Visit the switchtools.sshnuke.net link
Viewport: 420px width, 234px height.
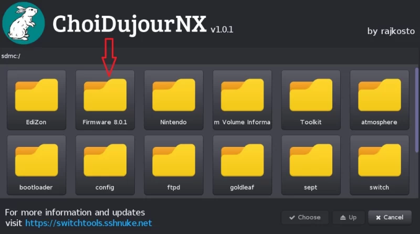click(89, 223)
